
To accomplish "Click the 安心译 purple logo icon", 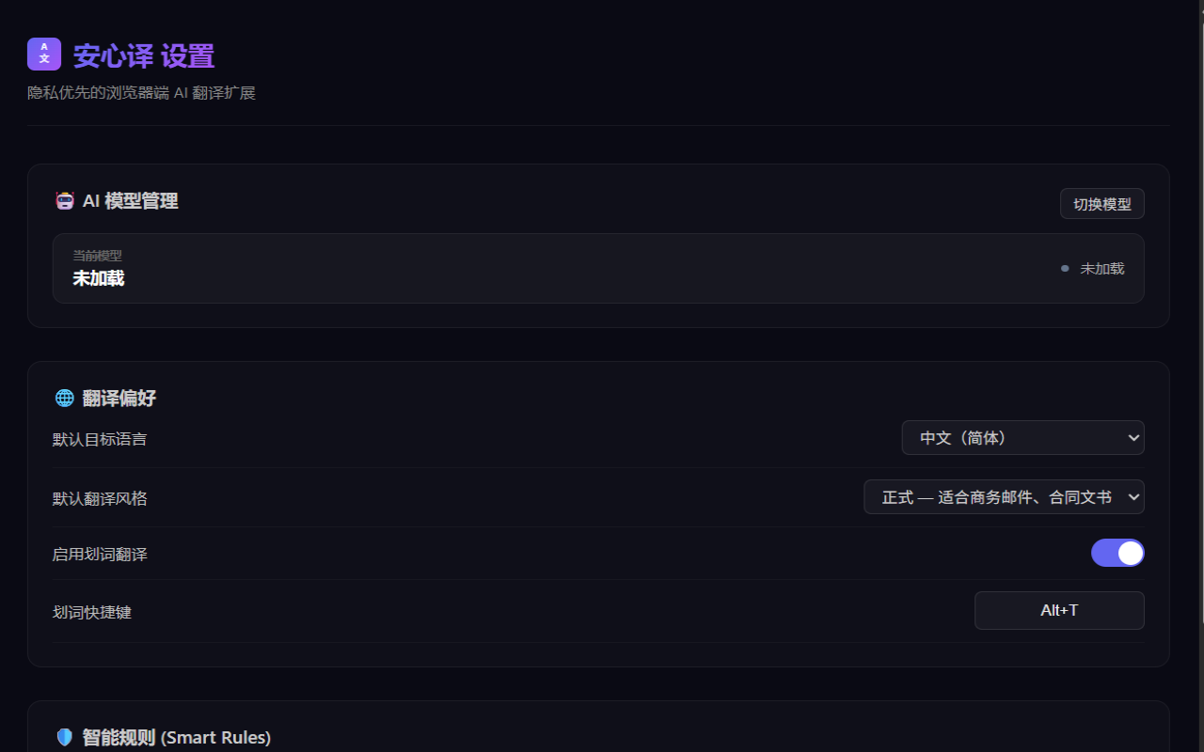I will tap(44, 55).
